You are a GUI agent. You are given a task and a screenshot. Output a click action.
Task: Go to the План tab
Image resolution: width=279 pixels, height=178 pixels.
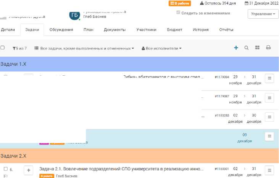89,30
